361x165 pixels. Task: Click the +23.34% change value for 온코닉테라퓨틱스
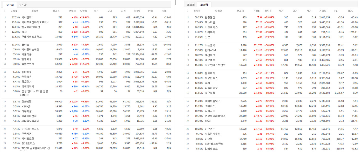click(x=269, y=116)
